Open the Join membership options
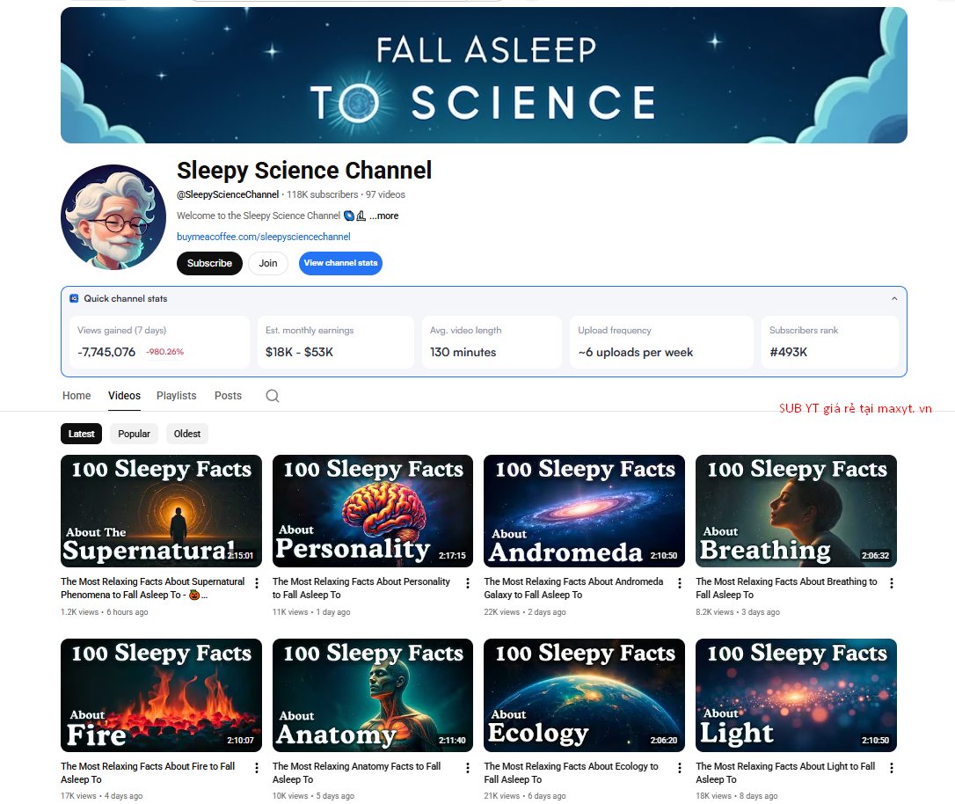 pos(268,263)
